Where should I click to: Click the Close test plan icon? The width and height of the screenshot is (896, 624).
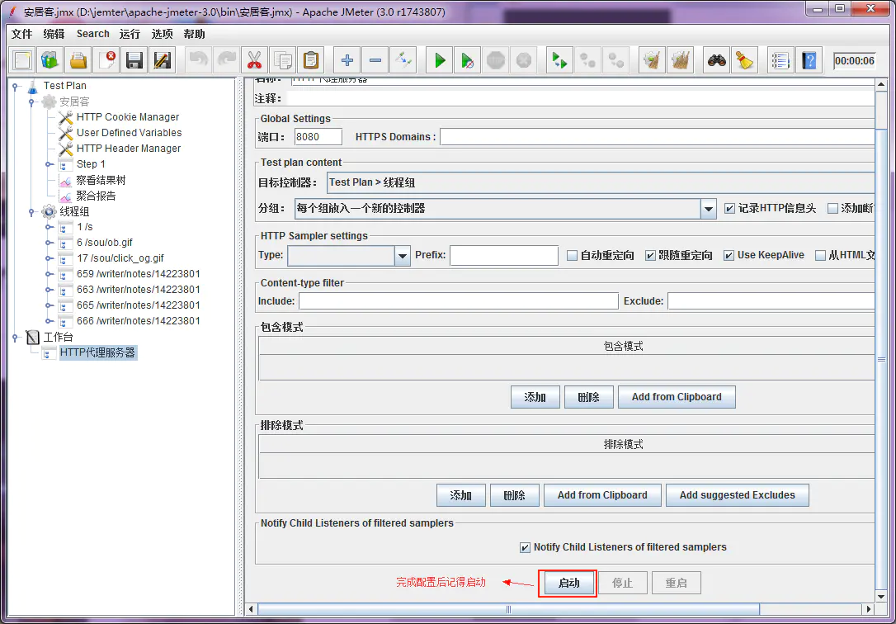pyautogui.click(x=106, y=60)
